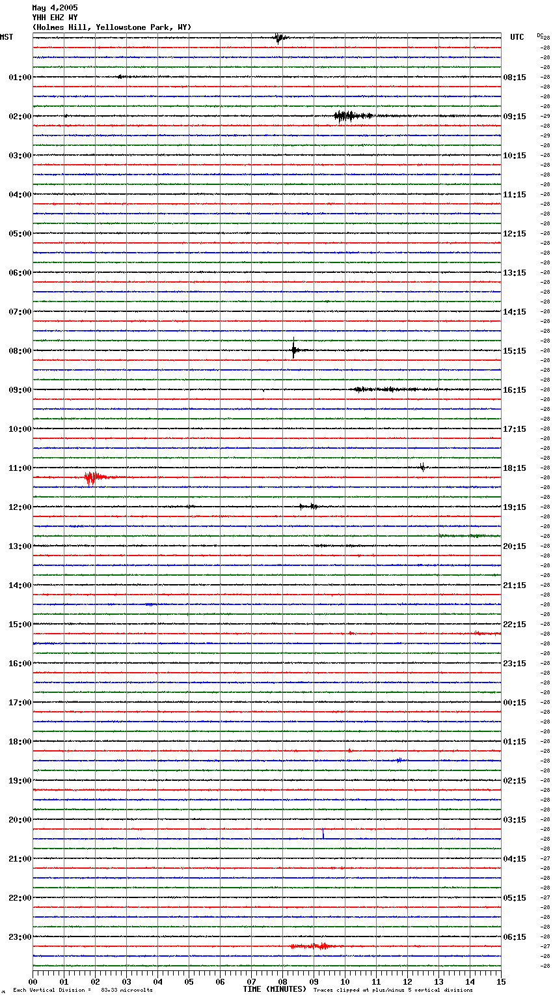Select the '01:00' MST hour label
Viewport: 553px width, 999px height.
coord(20,77)
